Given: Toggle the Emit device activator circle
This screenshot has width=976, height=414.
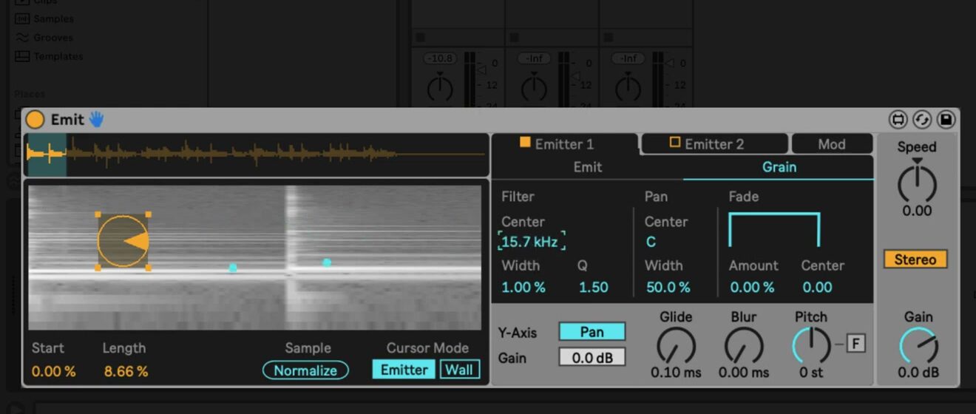Looking at the screenshot, I should tap(35, 120).
